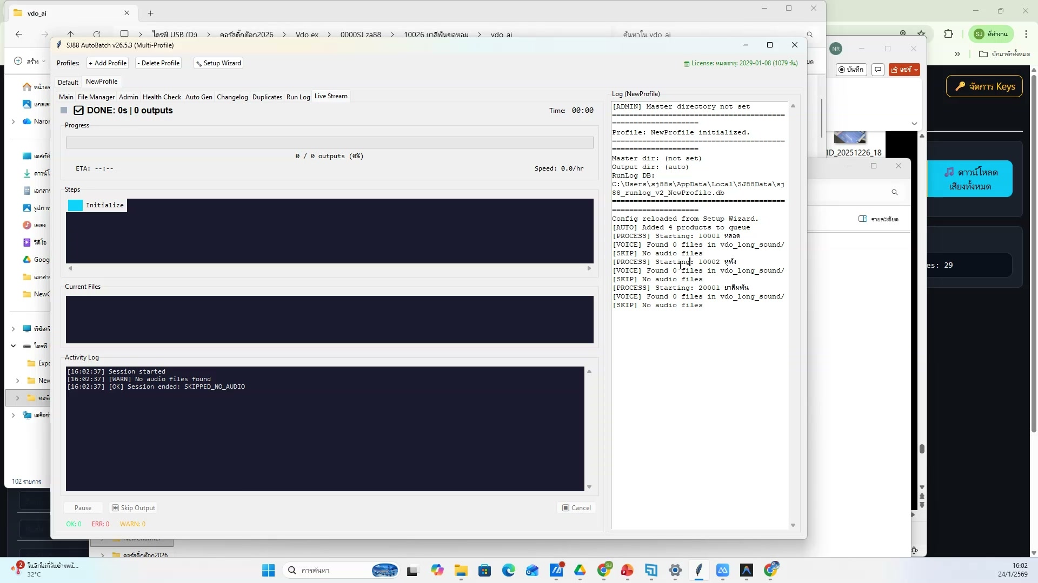Viewport: 1038px width, 583px height.
Task: Open Windows Settings from the taskbar
Action: point(675,571)
